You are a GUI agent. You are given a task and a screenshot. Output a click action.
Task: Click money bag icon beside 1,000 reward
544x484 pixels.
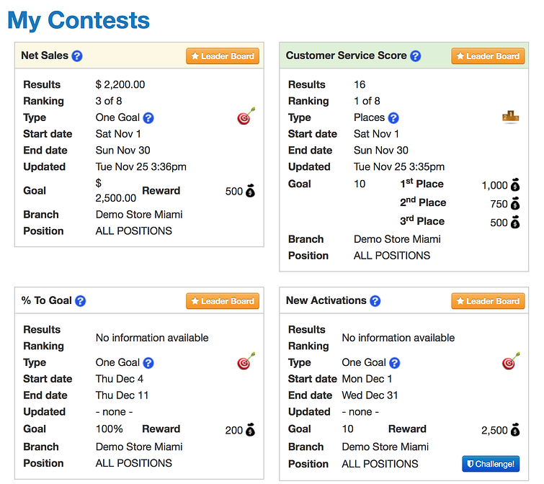(516, 185)
